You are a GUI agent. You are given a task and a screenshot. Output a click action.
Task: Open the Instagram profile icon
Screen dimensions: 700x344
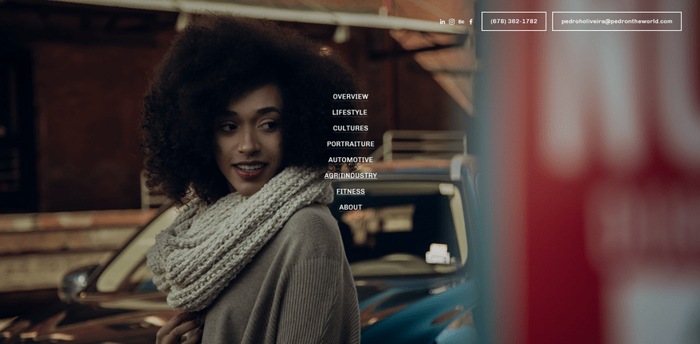click(x=452, y=21)
